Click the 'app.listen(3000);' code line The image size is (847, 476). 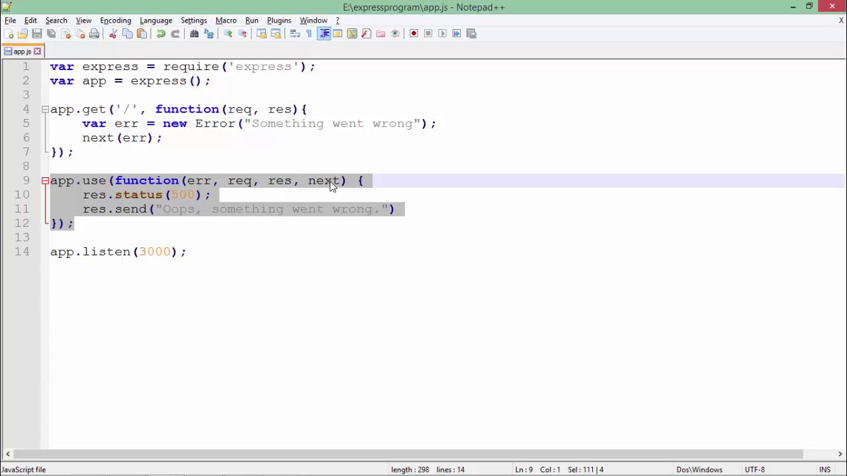pos(118,252)
